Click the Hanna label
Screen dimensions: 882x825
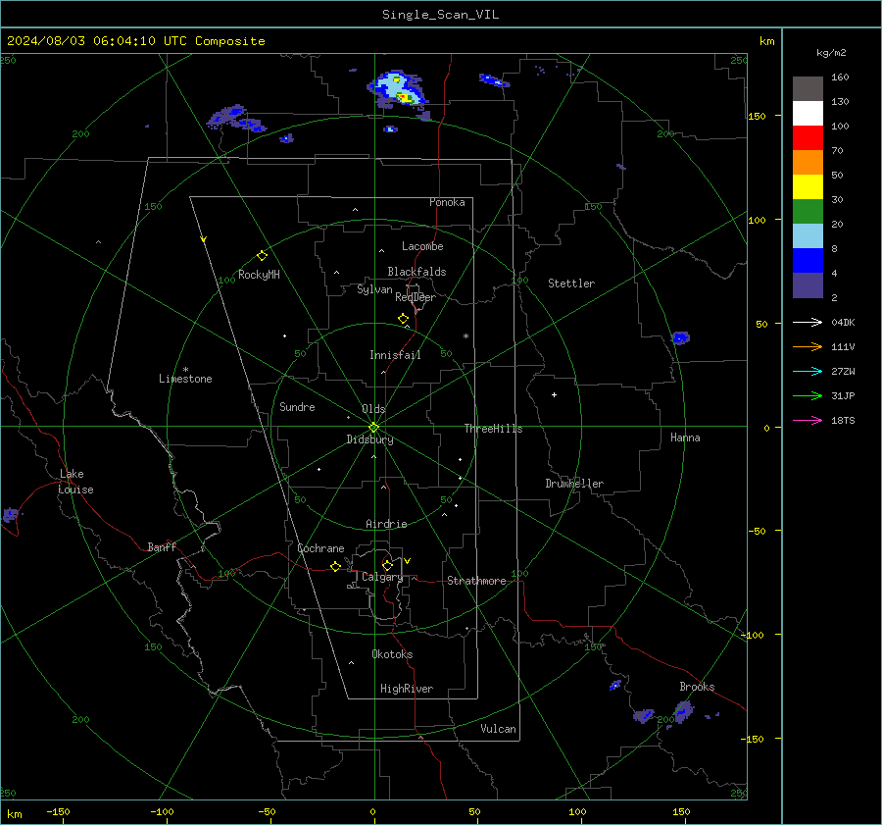tap(685, 438)
